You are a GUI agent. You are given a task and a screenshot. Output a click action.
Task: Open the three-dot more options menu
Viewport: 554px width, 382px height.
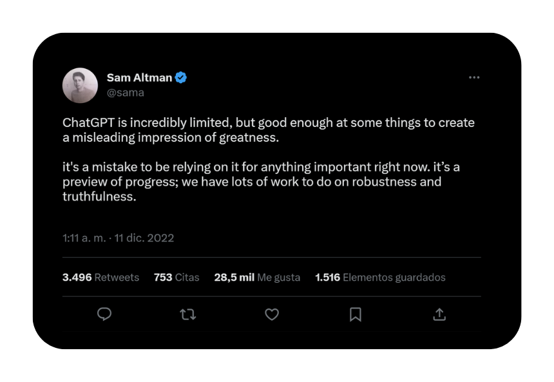(474, 77)
